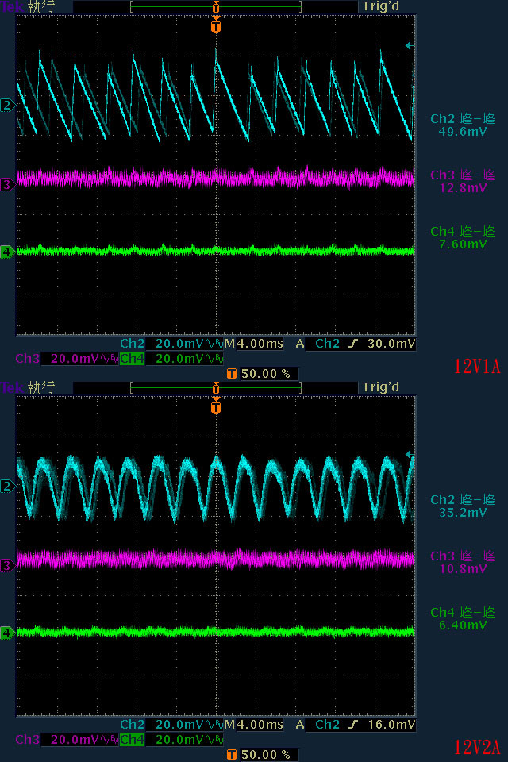This screenshot has height=762, width=508.
Task: Click the Ch2 ground marker in the 12V2A capture
Action: click(7, 486)
